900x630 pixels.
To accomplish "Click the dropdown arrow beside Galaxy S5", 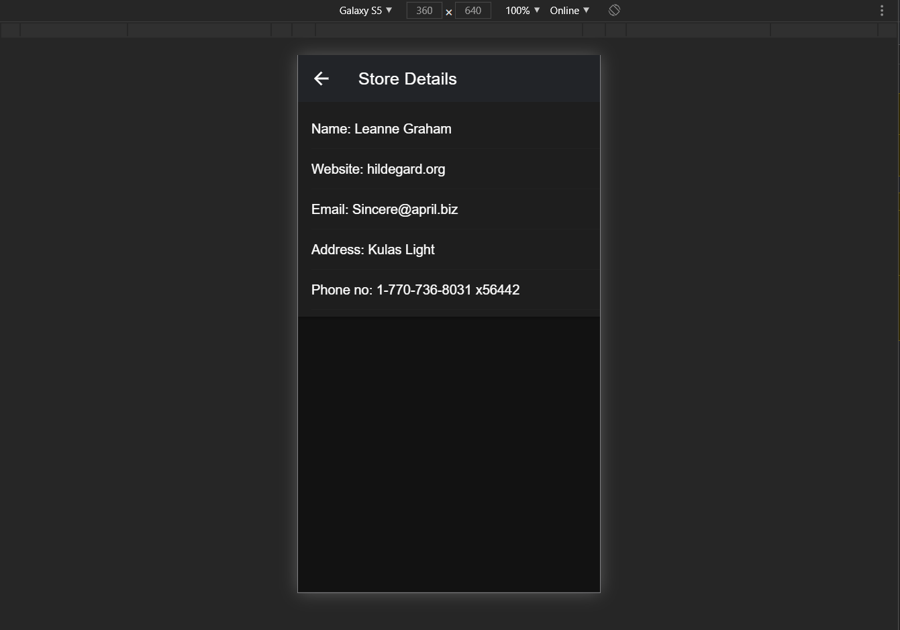I will coord(389,10).
